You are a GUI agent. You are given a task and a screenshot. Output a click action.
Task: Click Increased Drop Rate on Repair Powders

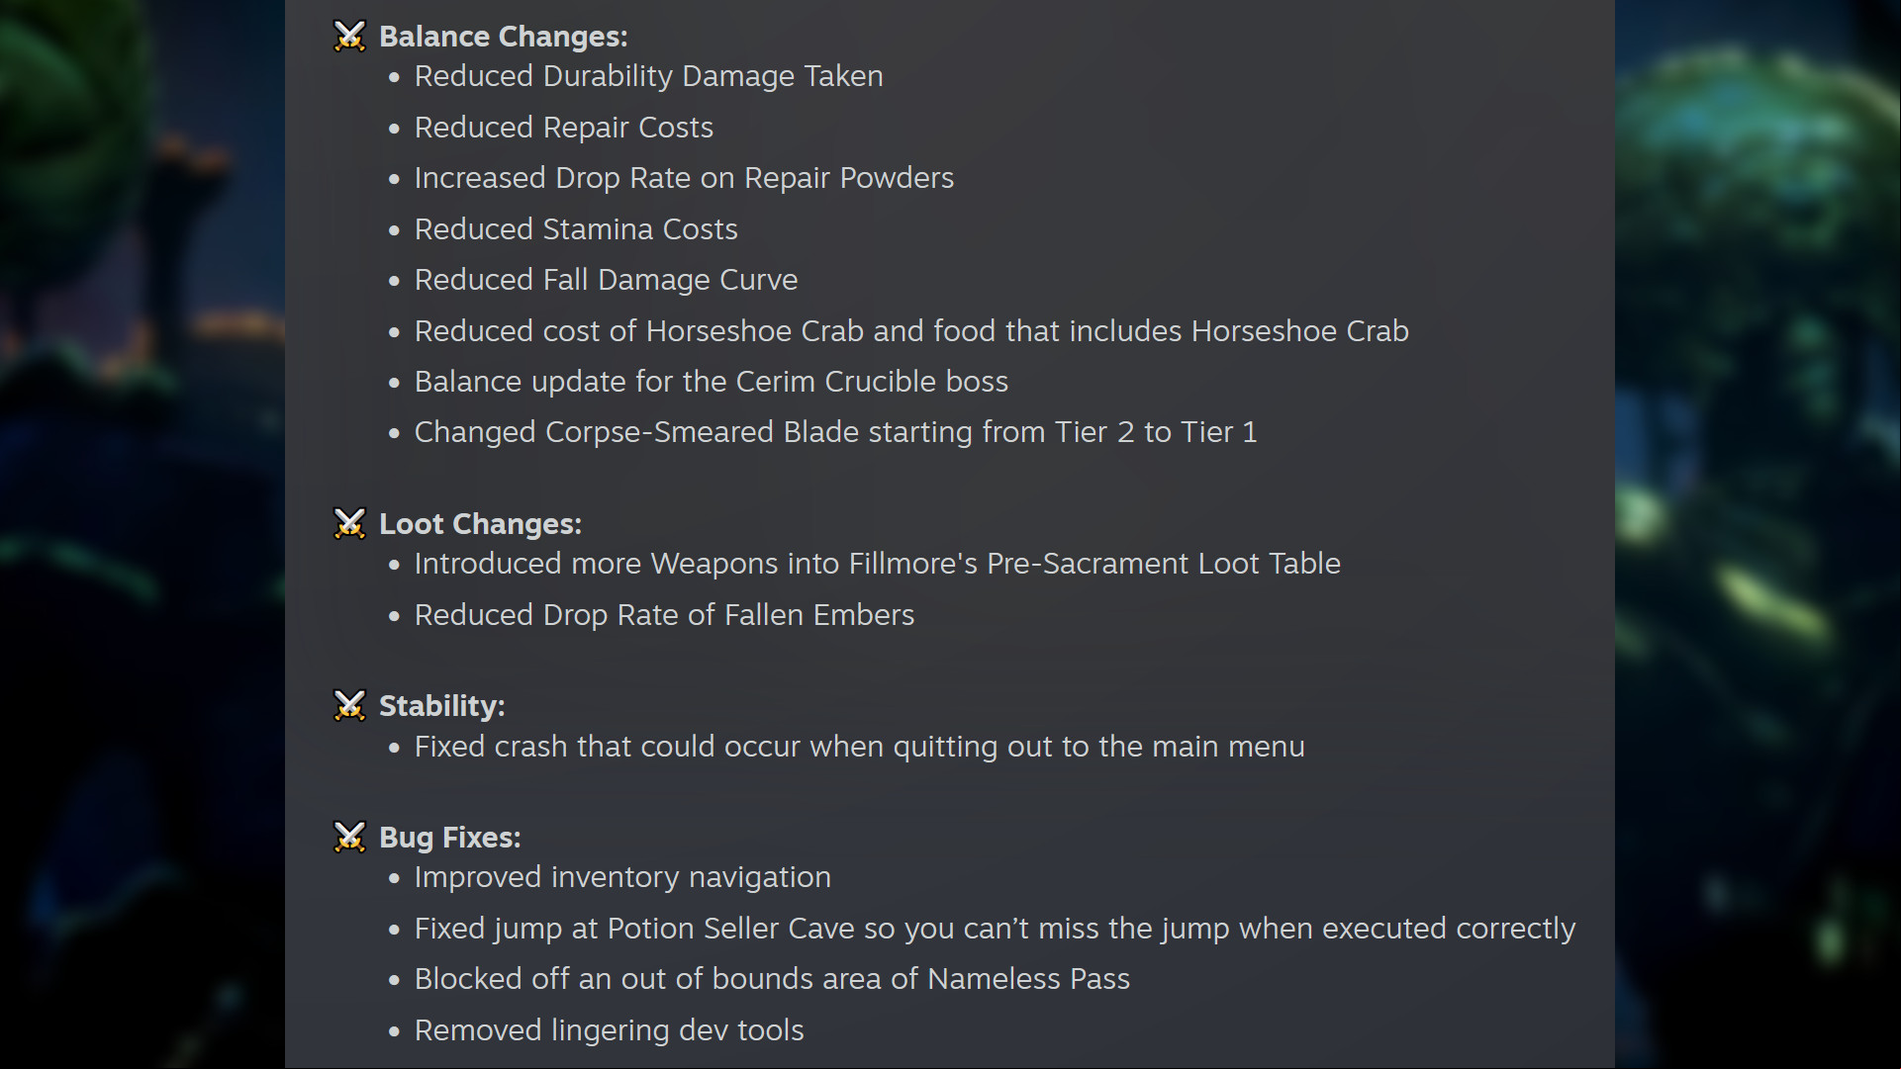pyautogui.click(x=684, y=178)
